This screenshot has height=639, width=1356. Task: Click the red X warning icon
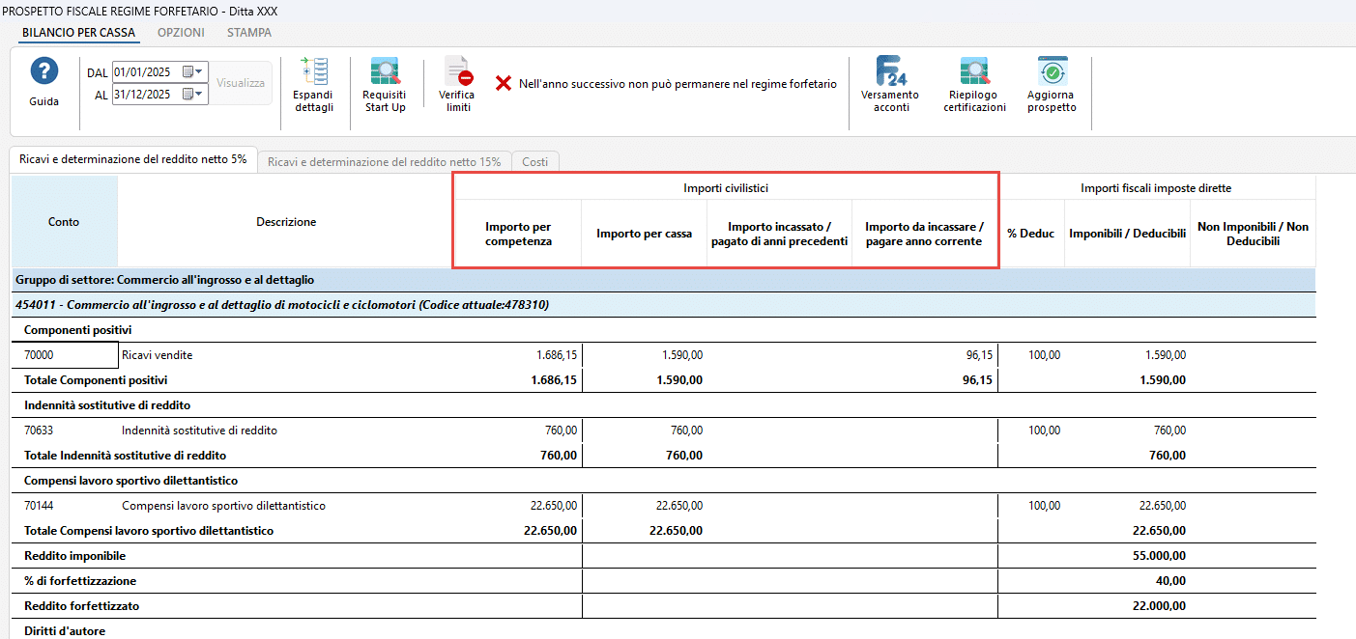(504, 84)
